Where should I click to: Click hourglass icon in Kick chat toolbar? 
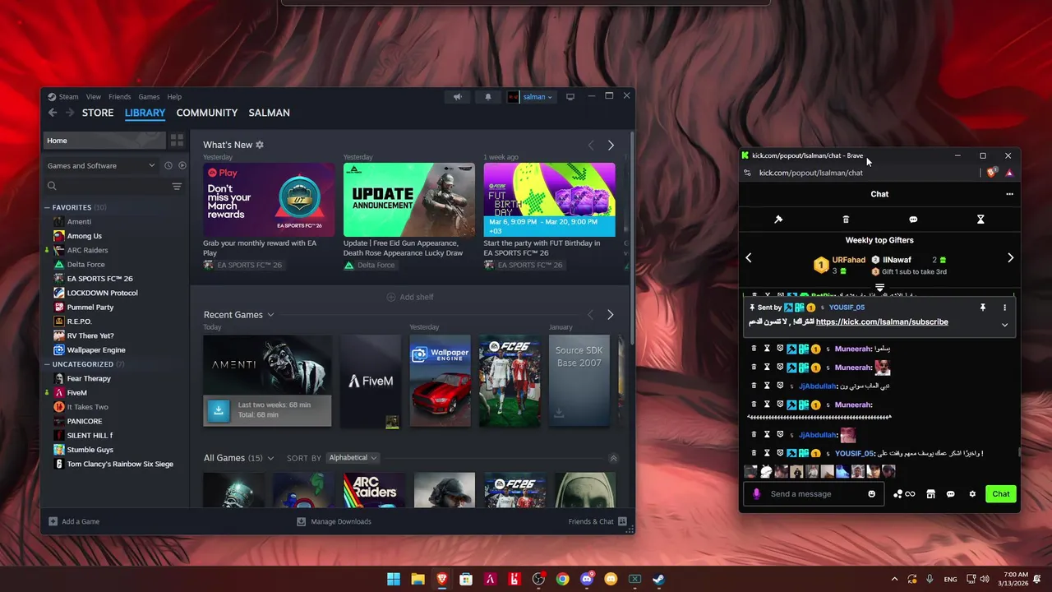point(980,220)
